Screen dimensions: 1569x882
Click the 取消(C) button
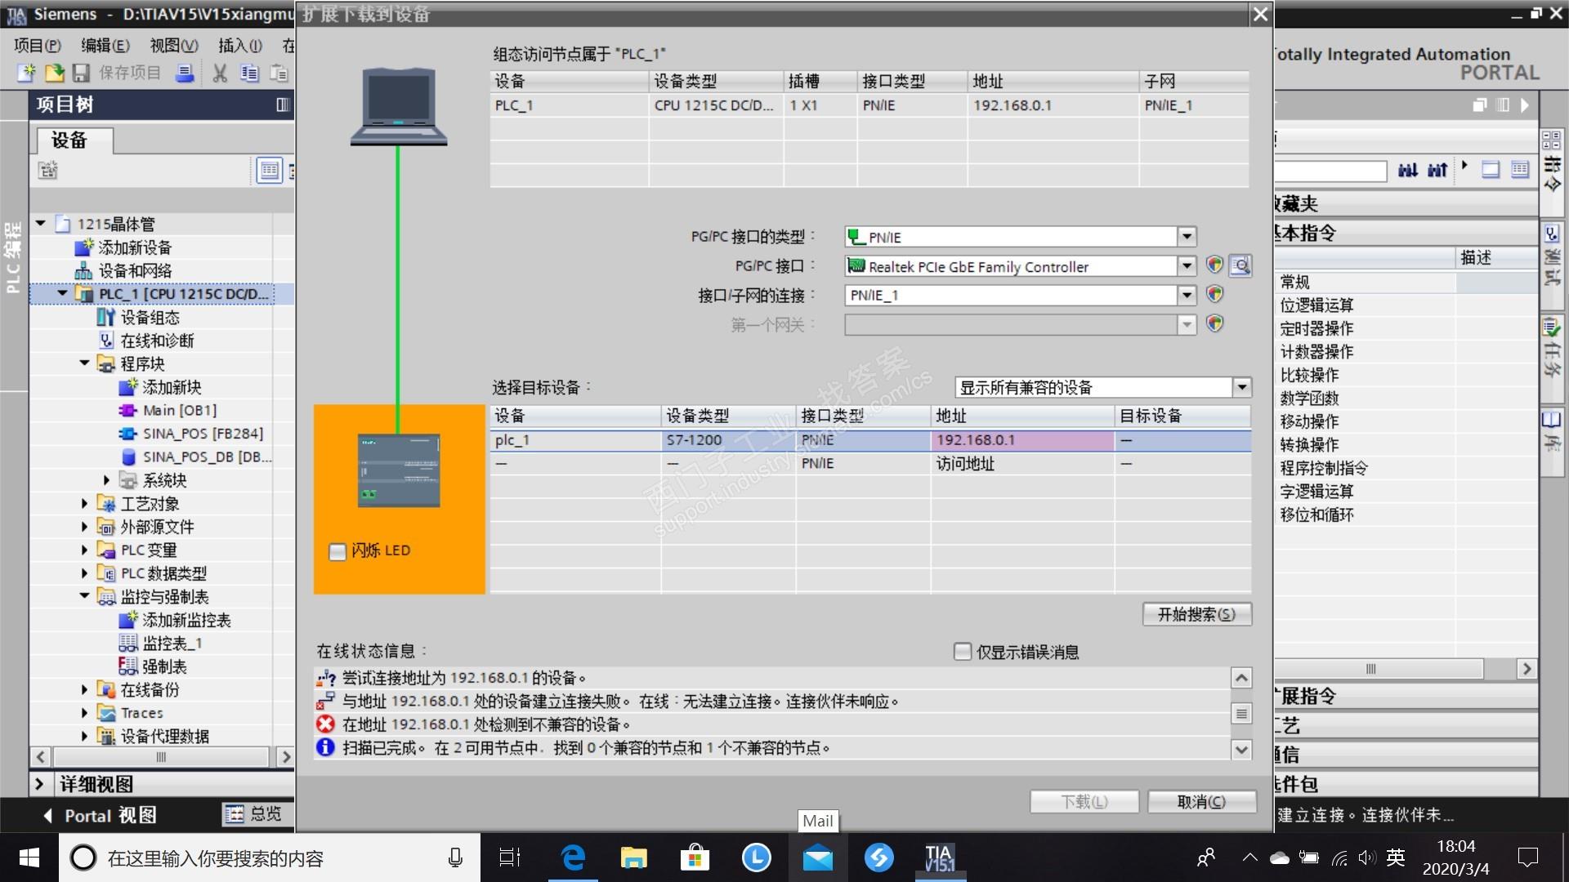[x=1201, y=802]
